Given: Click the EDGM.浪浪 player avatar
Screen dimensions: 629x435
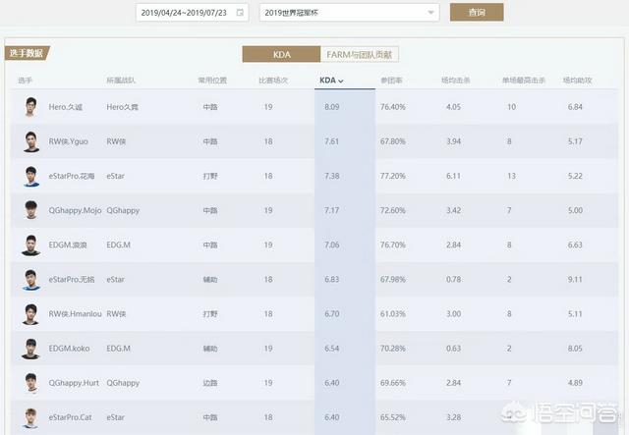Looking at the screenshot, I should coord(30,245).
